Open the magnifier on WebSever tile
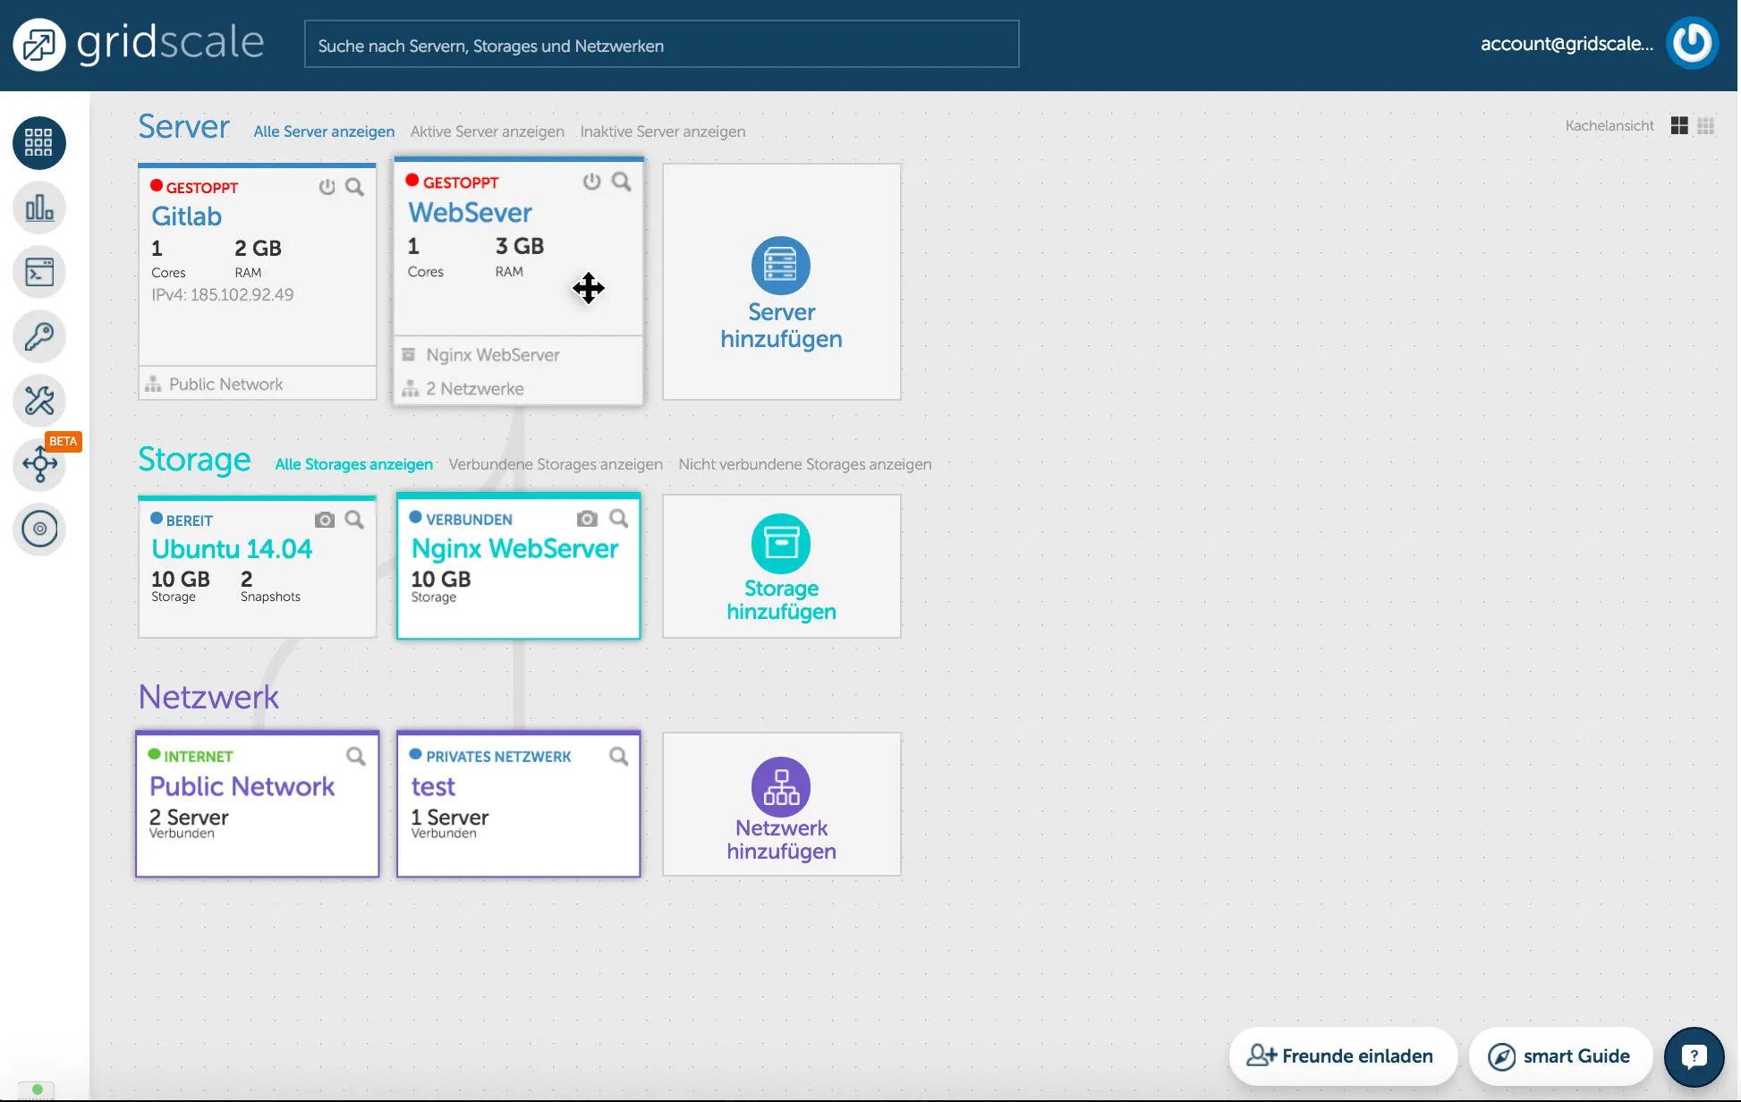Screen dimensions: 1741x1102 (x=621, y=182)
